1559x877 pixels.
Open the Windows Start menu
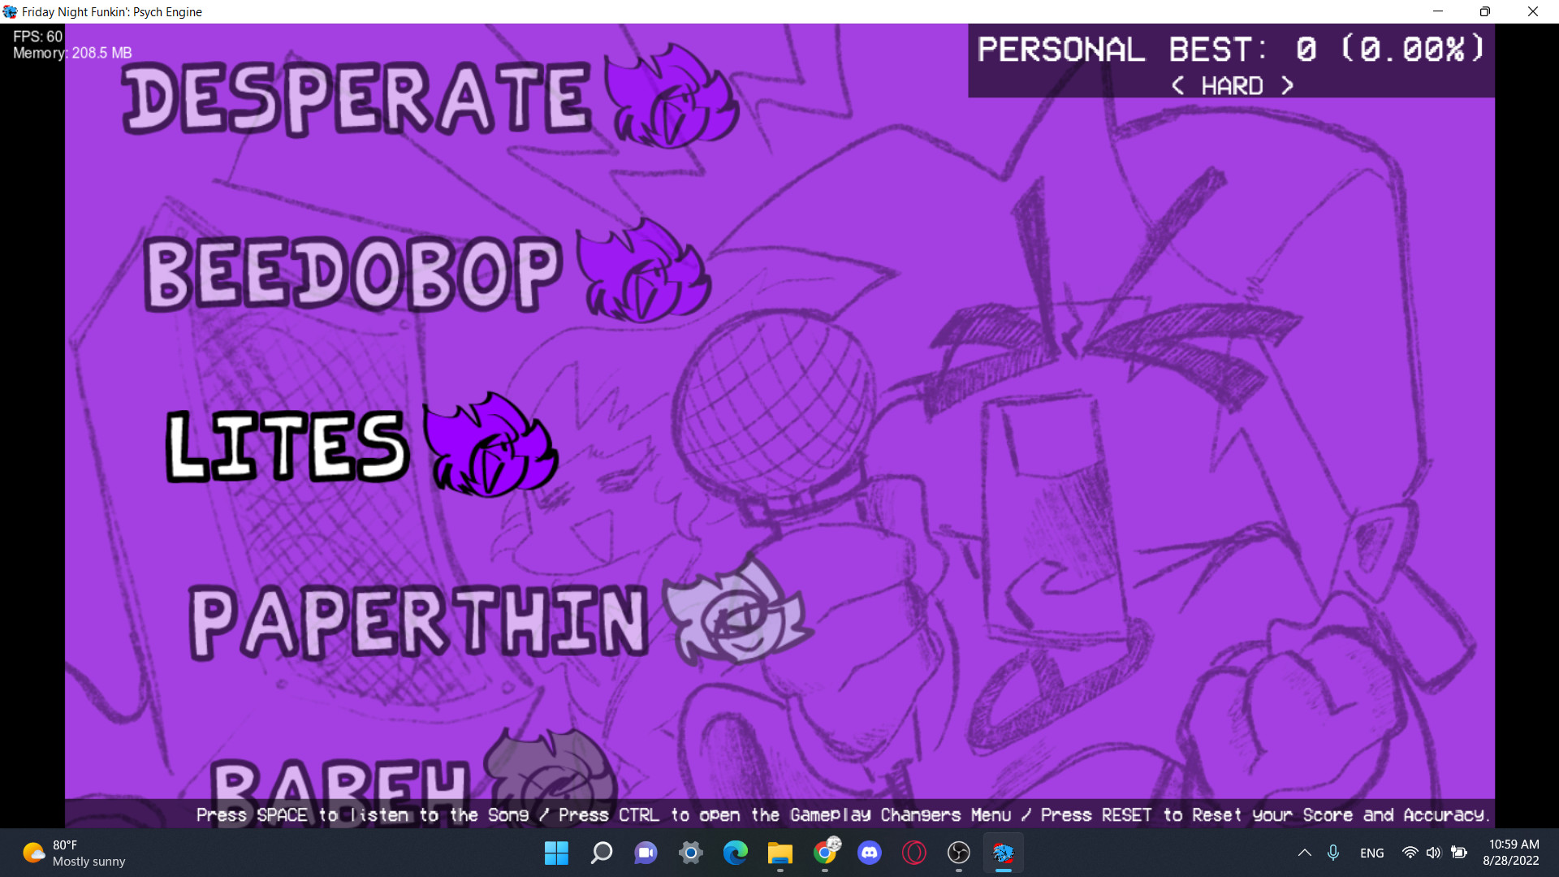(x=556, y=853)
